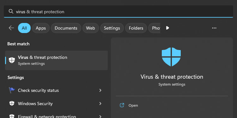237x118 pixels.
Task: Expand Windows Security chevron
Action: [x=100, y=104]
